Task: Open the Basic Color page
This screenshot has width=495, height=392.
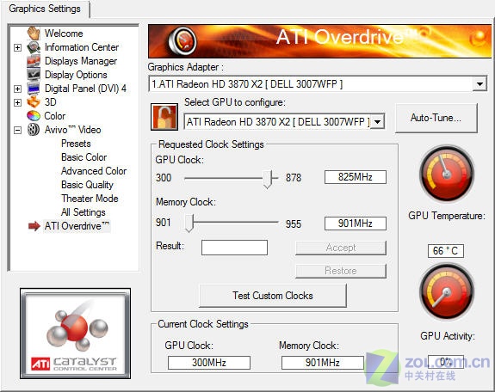Action: click(x=84, y=157)
